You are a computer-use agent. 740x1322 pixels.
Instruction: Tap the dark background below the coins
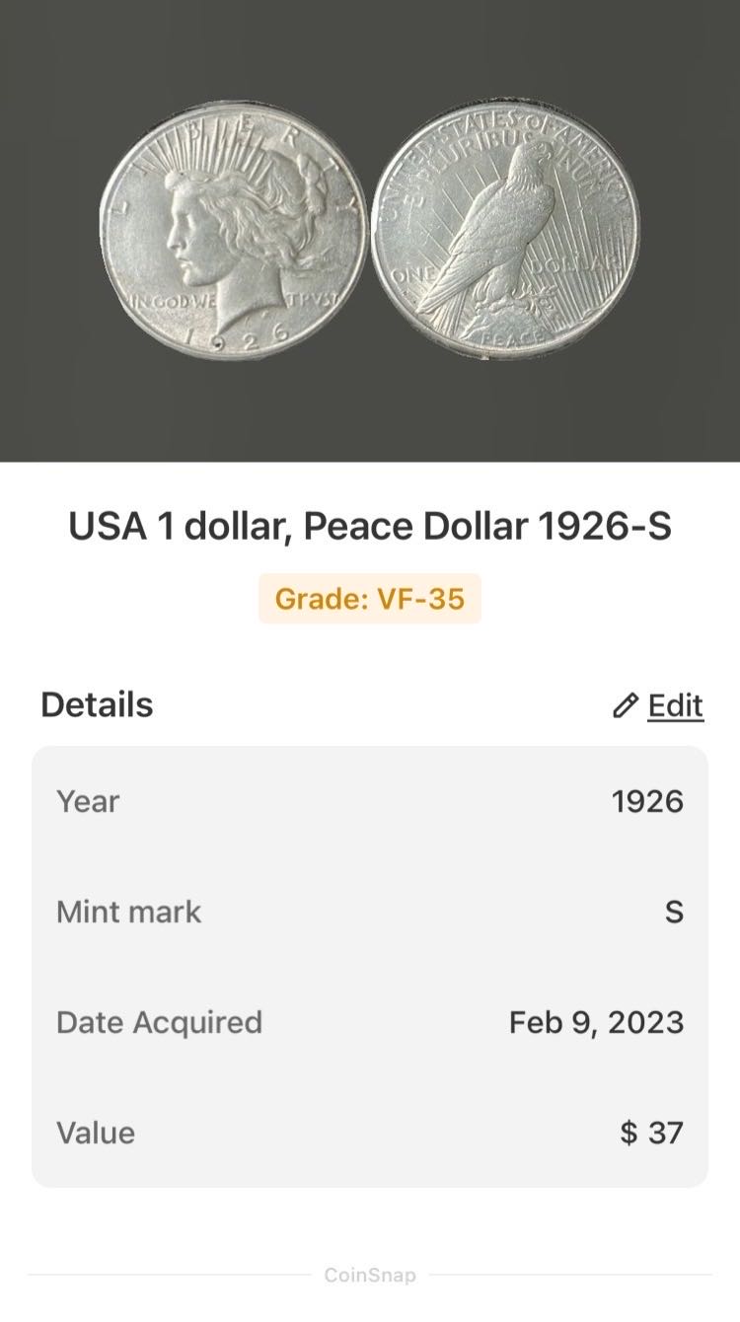pos(370,414)
